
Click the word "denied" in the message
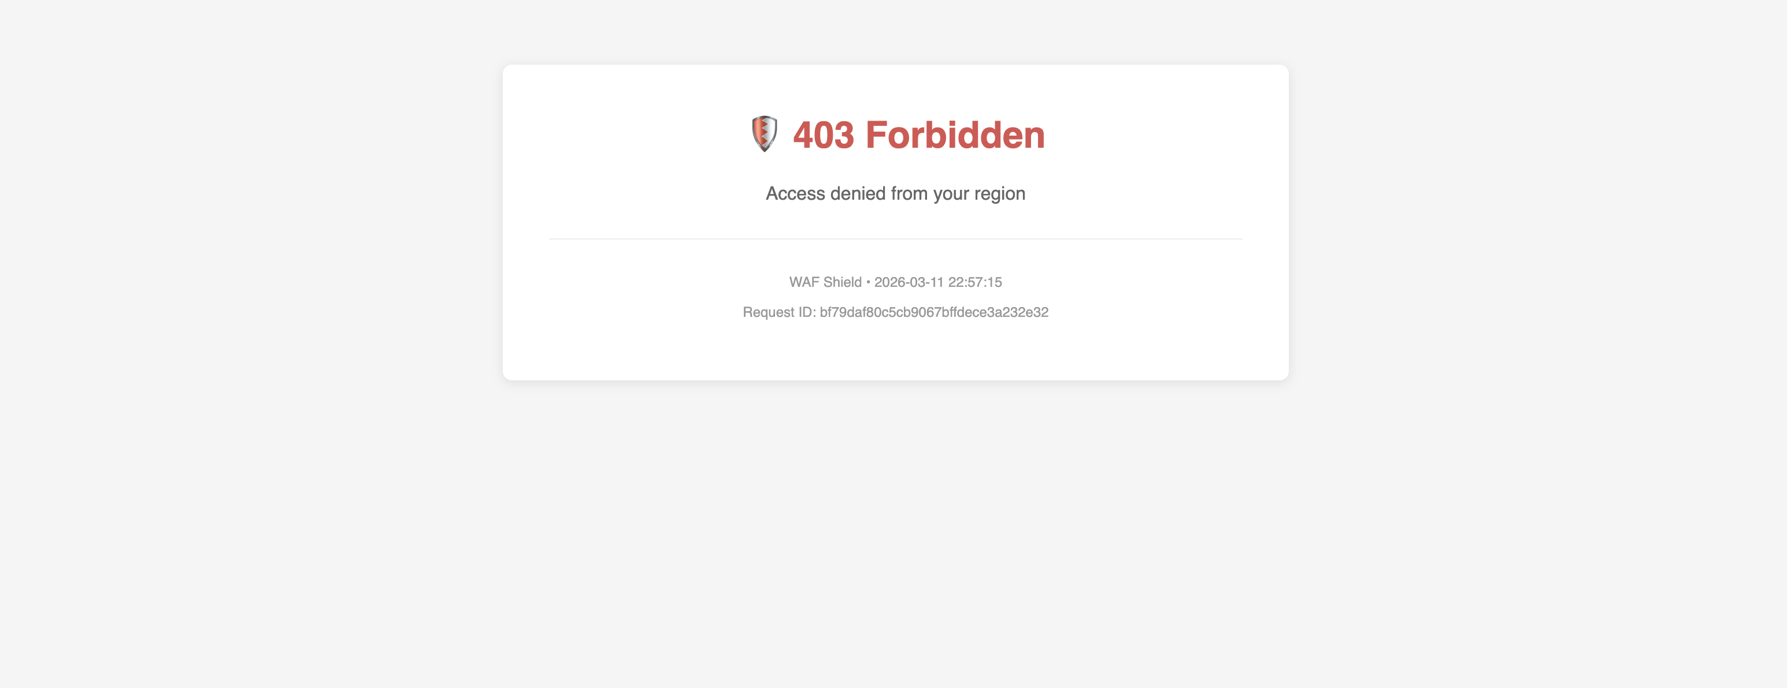(858, 193)
